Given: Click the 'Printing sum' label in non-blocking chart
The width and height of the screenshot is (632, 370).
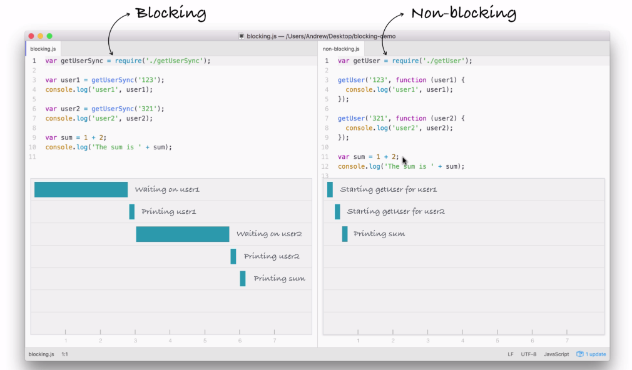Looking at the screenshot, I should click(x=379, y=234).
